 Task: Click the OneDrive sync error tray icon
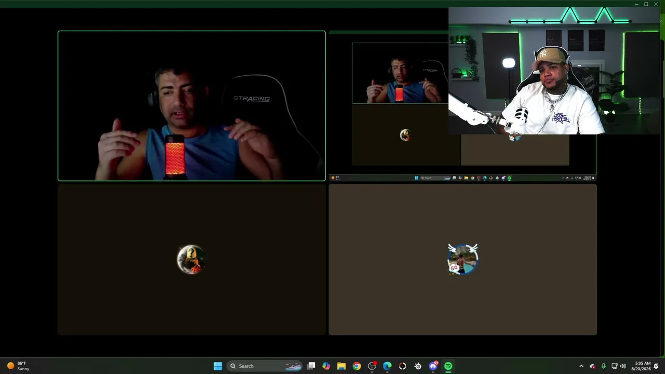pyautogui.click(x=592, y=366)
